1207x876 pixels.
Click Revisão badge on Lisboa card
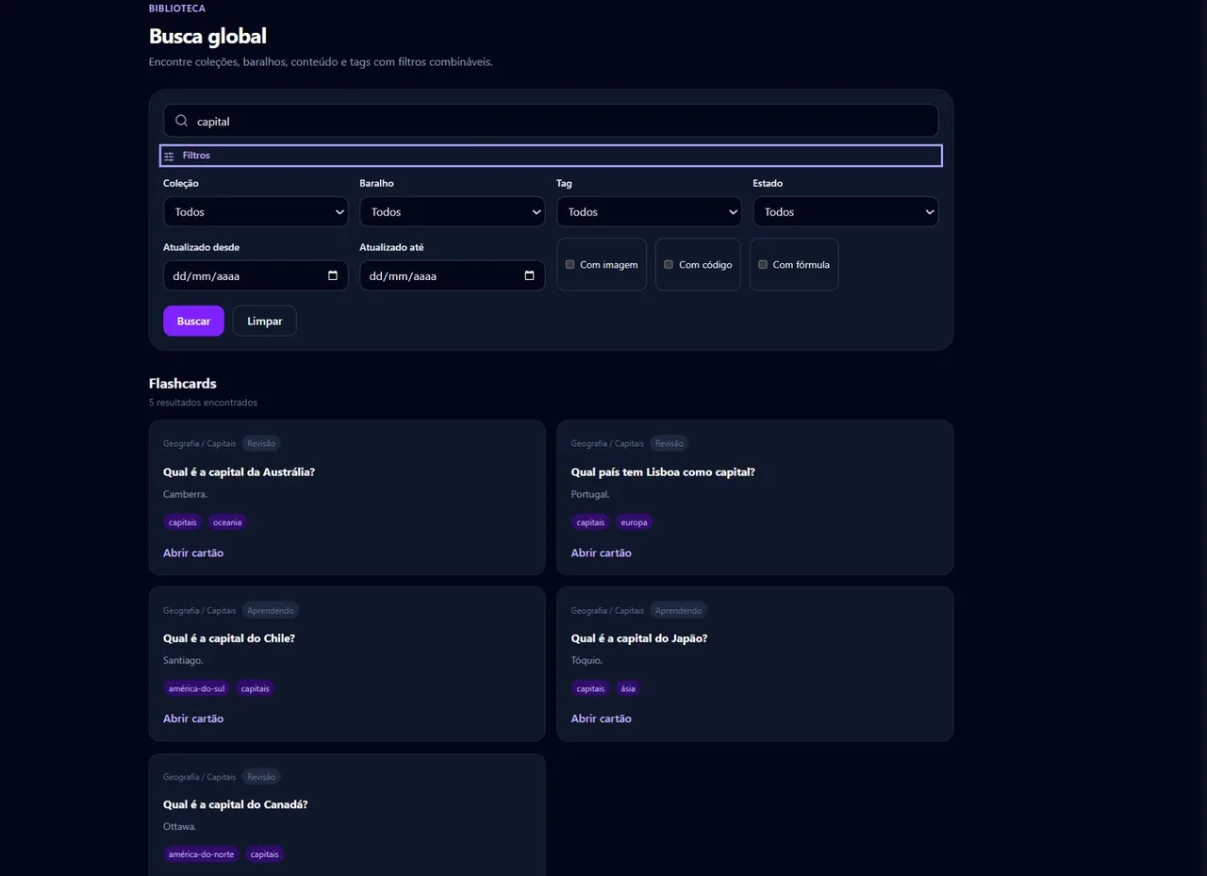(x=669, y=443)
